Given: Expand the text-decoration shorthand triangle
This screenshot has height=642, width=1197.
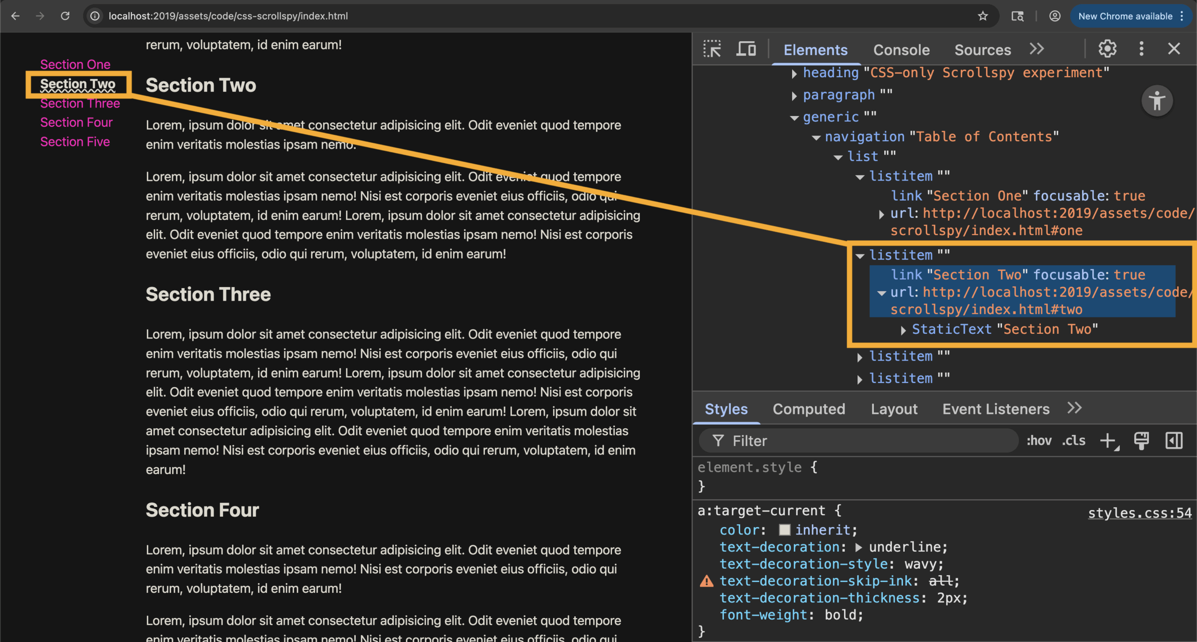Looking at the screenshot, I should [x=858, y=547].
